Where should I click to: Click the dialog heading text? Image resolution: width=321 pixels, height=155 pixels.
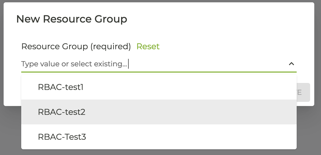tap(72, 19)
